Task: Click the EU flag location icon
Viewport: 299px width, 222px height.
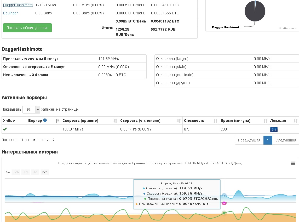Action: tap(274, 129)
